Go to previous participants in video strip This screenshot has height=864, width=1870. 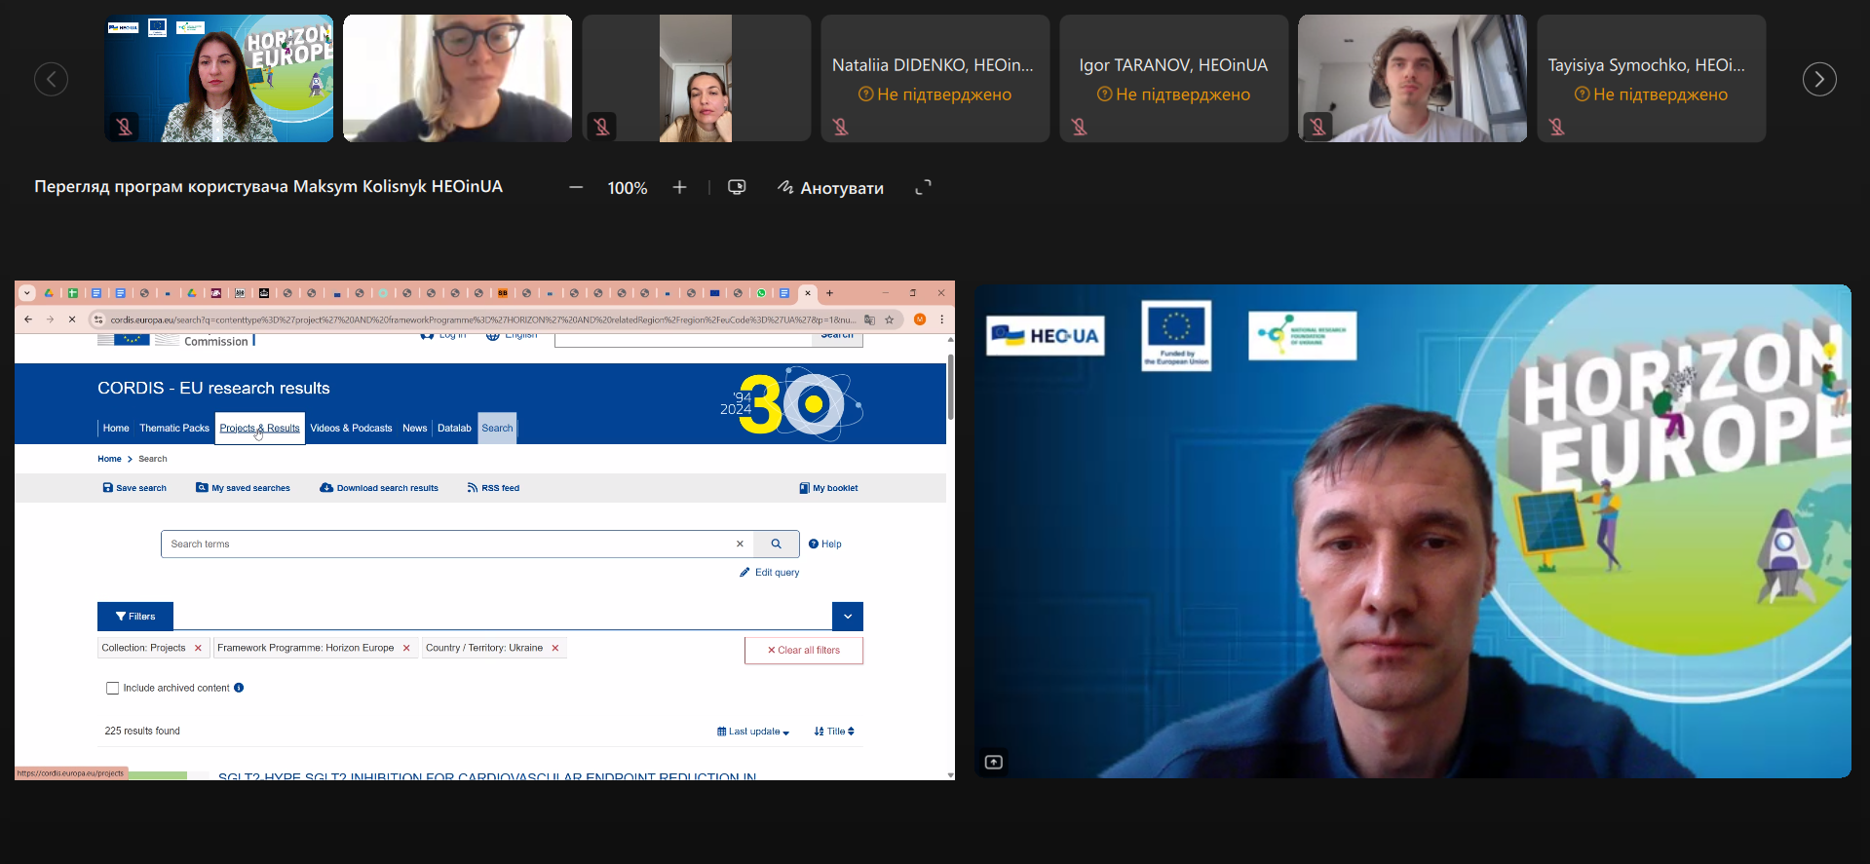51,79
